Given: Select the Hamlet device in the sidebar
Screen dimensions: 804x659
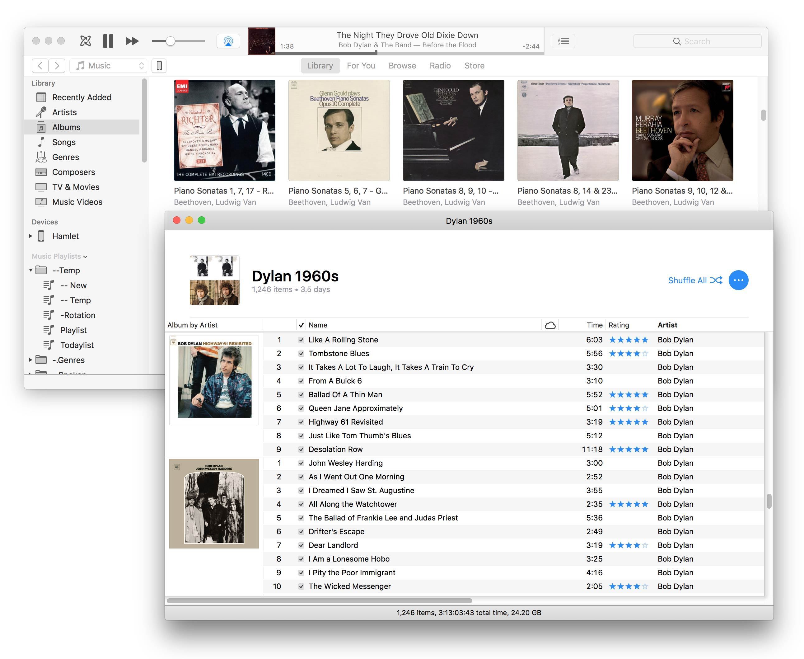Looking at the screenshot, I should tap(66, 236).
